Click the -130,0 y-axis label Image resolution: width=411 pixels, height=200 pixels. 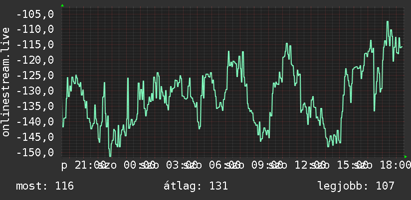pyautogui.click(x=35, y=91)
